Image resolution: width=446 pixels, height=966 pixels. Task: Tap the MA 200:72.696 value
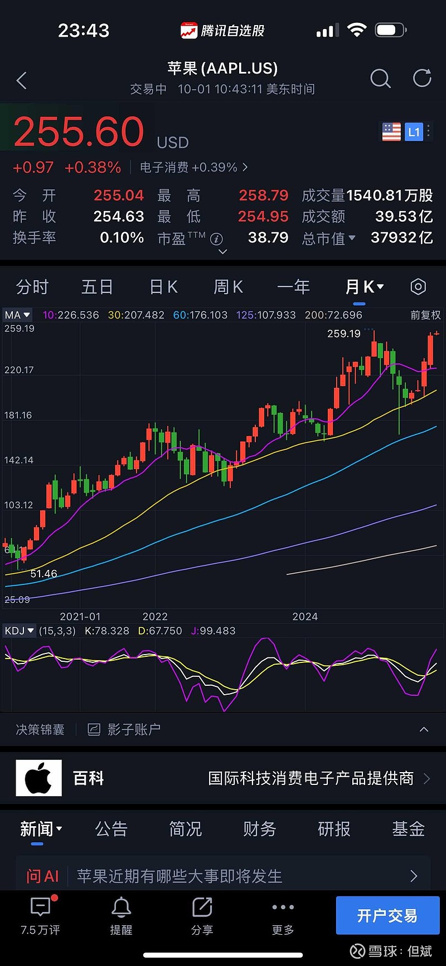coord(333,315)
